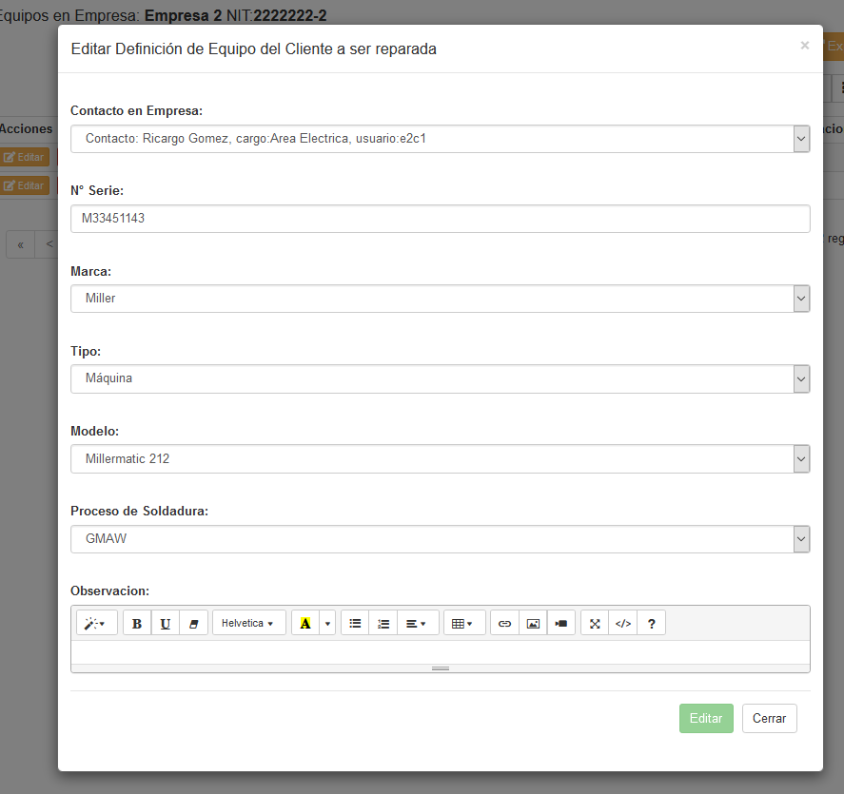Viewport: 844px width, 794px height.
Task: Open the paragraph alignment menu
Action: [x=418, y=624]
